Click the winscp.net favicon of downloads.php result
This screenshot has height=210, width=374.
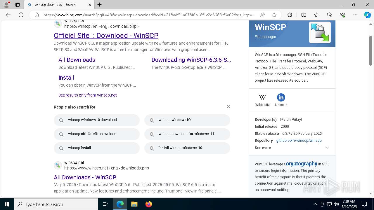(x=58, y=165)
